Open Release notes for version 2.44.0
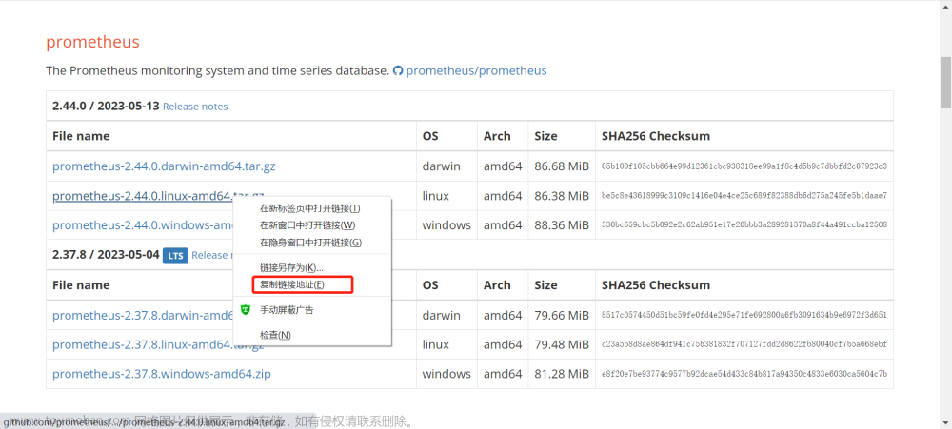 click(x=195, y=107)
